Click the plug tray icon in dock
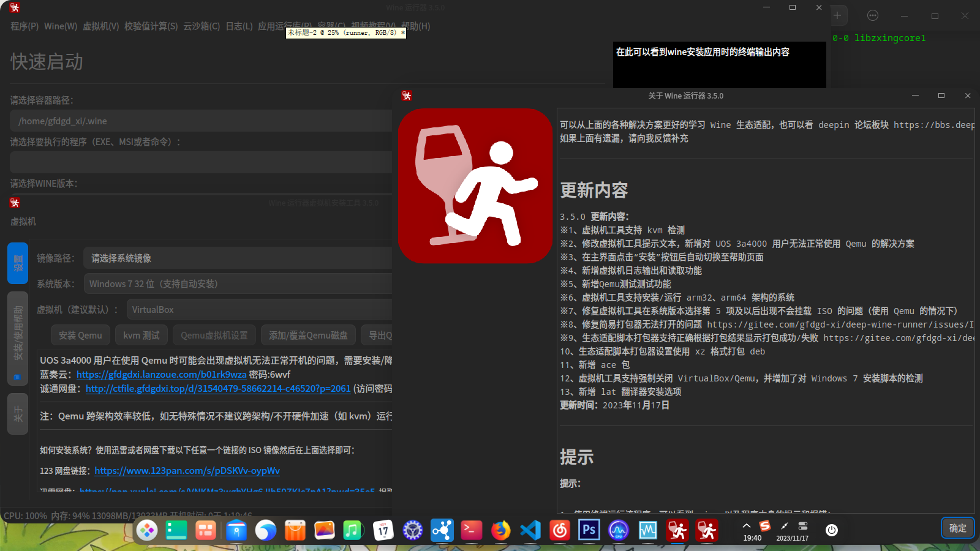980x551 pixels. click(784, 526)
